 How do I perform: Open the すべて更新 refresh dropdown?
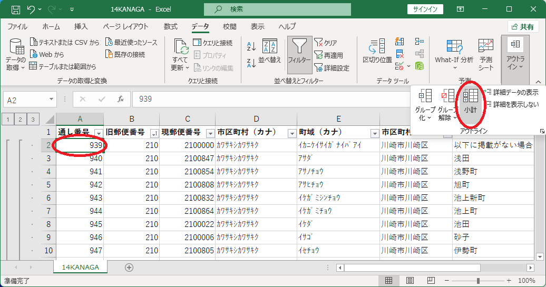(x=180, y=55)
